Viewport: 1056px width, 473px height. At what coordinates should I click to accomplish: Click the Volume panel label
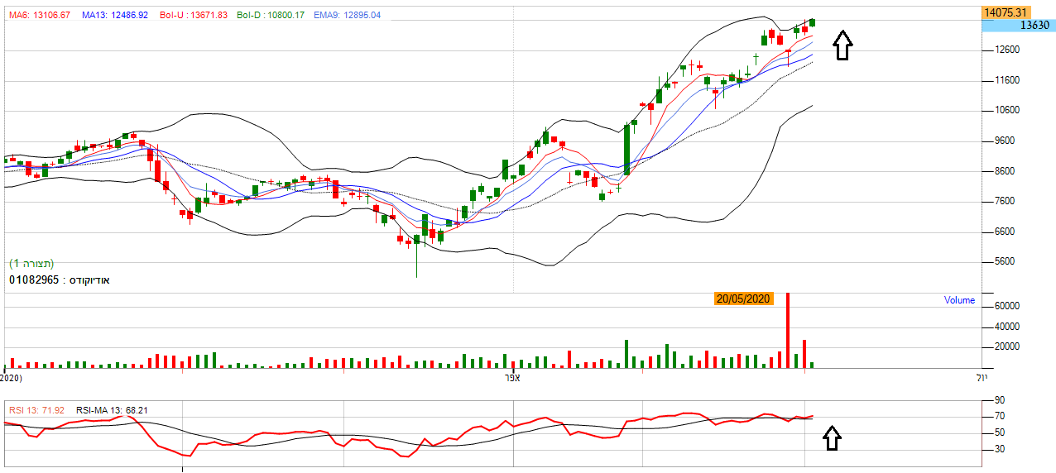[x=959, y=300]
